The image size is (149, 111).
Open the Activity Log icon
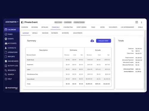point(6,66)
